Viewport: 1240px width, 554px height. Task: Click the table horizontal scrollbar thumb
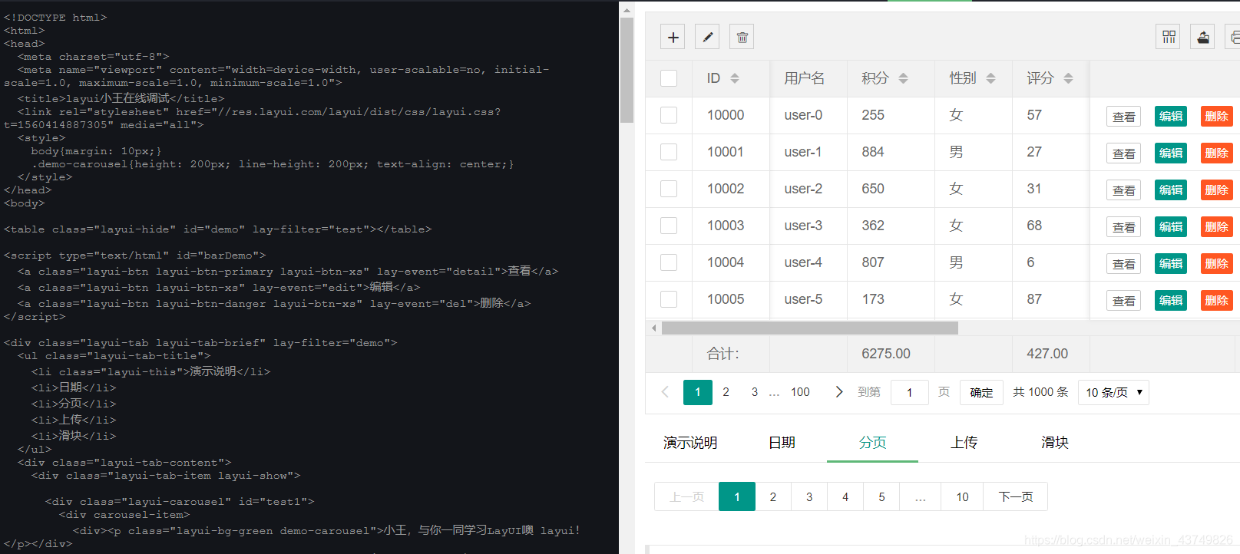coord(809,328)
